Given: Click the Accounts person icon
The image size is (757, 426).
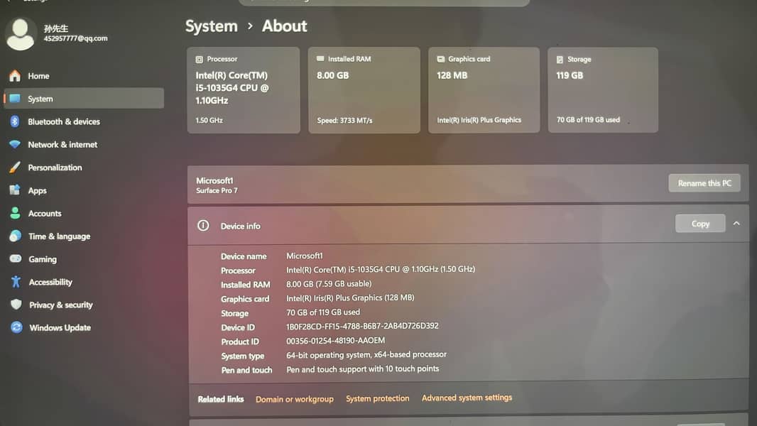Looking at the screenshot, I should click(15, 213).
